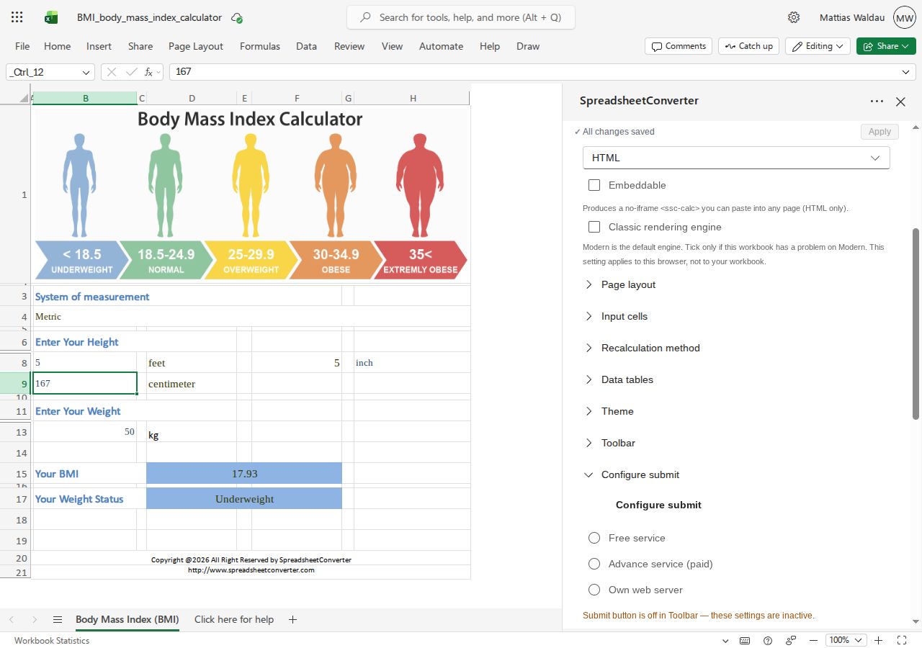Click the Workbook Statistics status text

pos(52,640)
